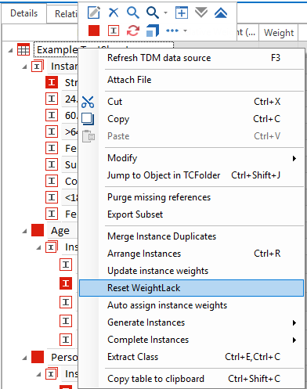The height and width of the screenshot is (389, 307).
Task: Click the instance I-beam icon in mini toolbar
Action: coord(114,31)
